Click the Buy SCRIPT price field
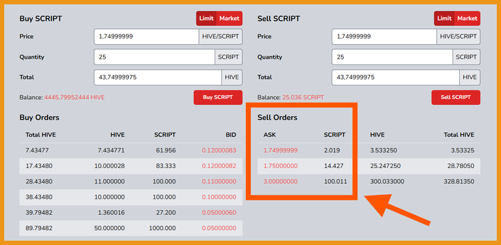 147,36
